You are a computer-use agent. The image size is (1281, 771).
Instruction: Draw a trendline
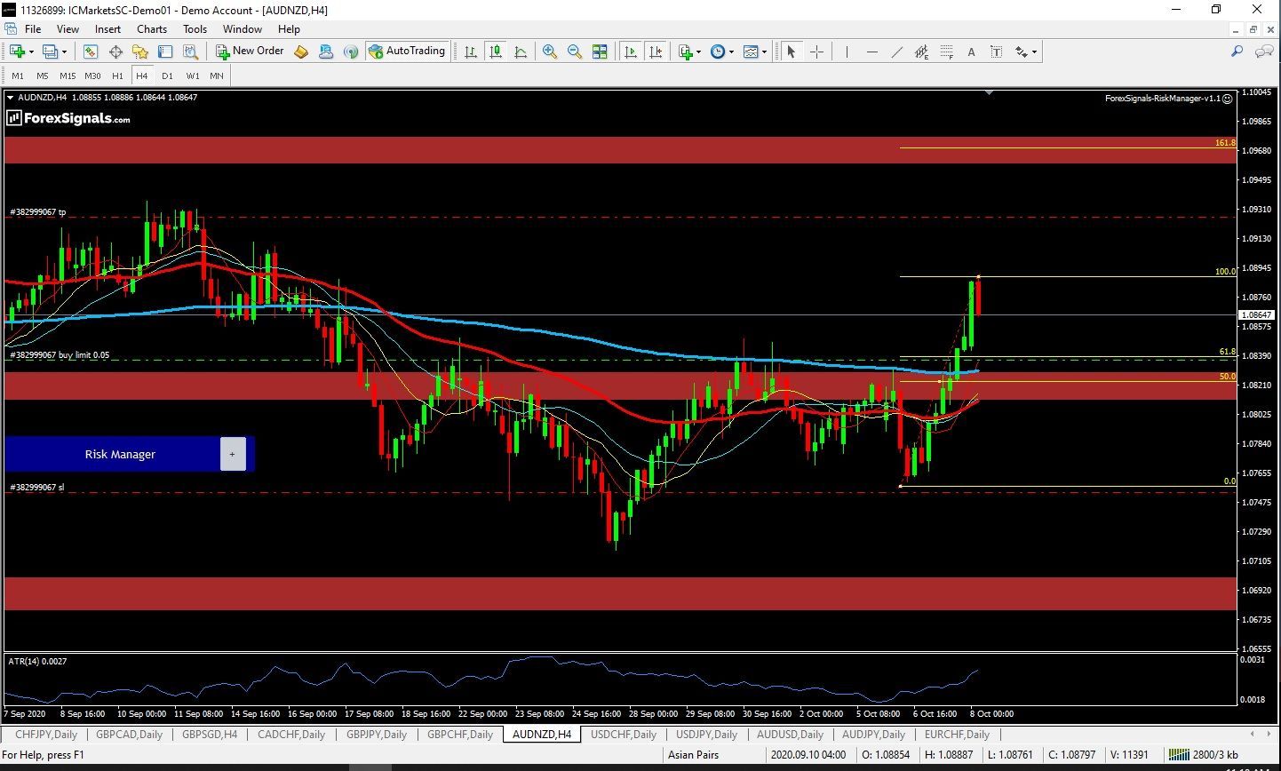click(896, 52)
